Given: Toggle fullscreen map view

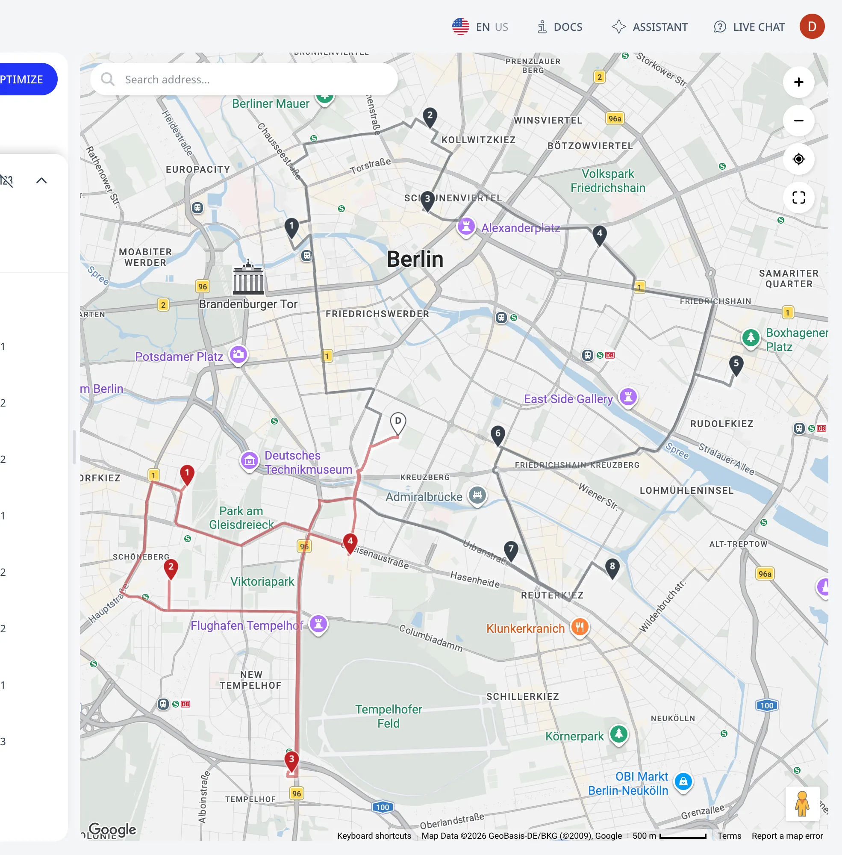Looking at the screenshot, I should (798, 198).
